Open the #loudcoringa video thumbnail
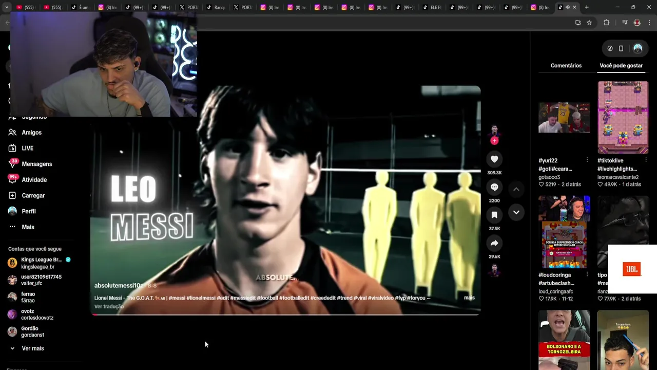This screenshot has height=370, width=657. (564, 232)
